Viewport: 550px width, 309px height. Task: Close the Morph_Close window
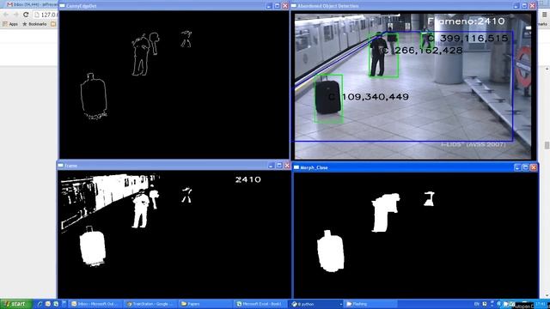click(x=534, y=167)
